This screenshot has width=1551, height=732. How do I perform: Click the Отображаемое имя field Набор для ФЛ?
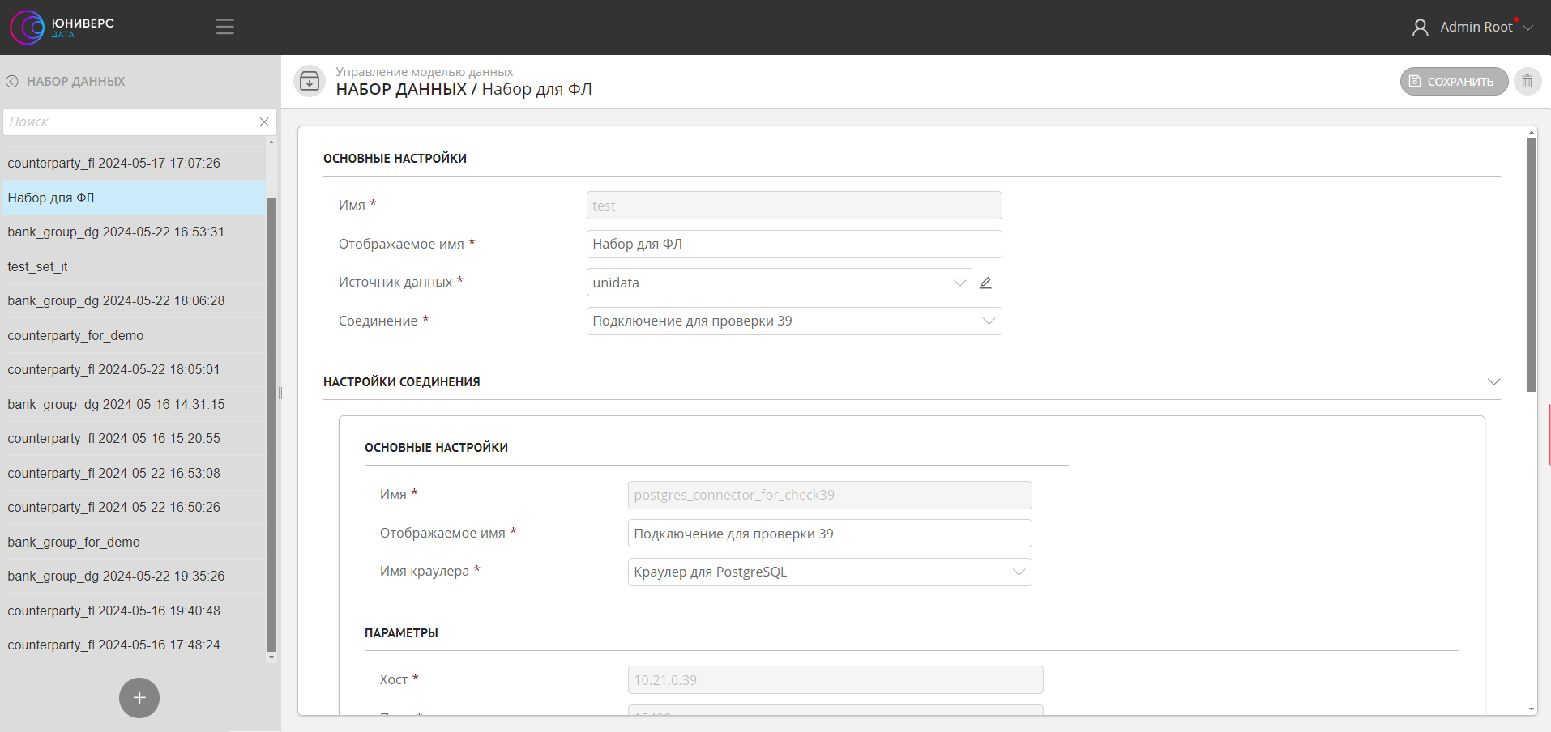click(x=793, y=245)
